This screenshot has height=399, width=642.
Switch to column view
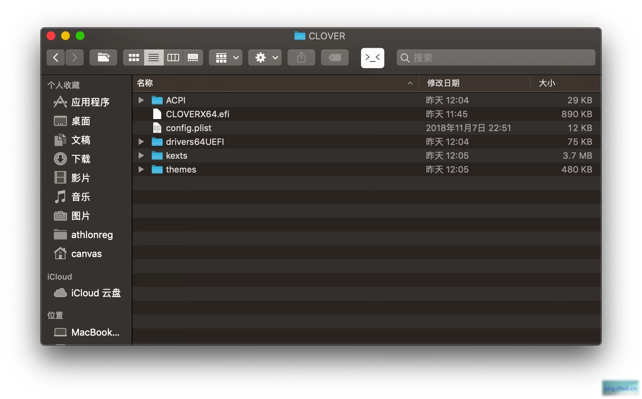pyautogui.click(x=173, y=58)
